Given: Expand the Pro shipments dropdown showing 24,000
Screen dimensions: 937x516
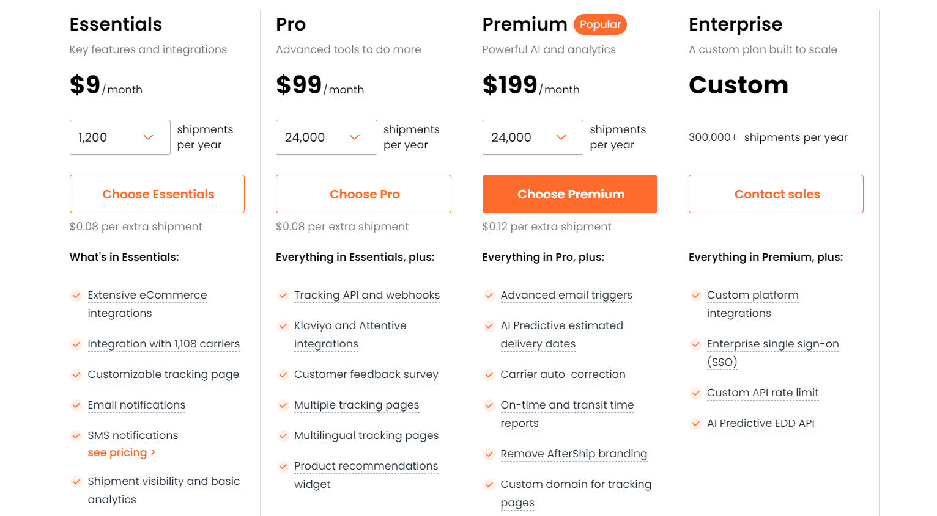Looking at the screenshot, I should (x=327, y=137).
